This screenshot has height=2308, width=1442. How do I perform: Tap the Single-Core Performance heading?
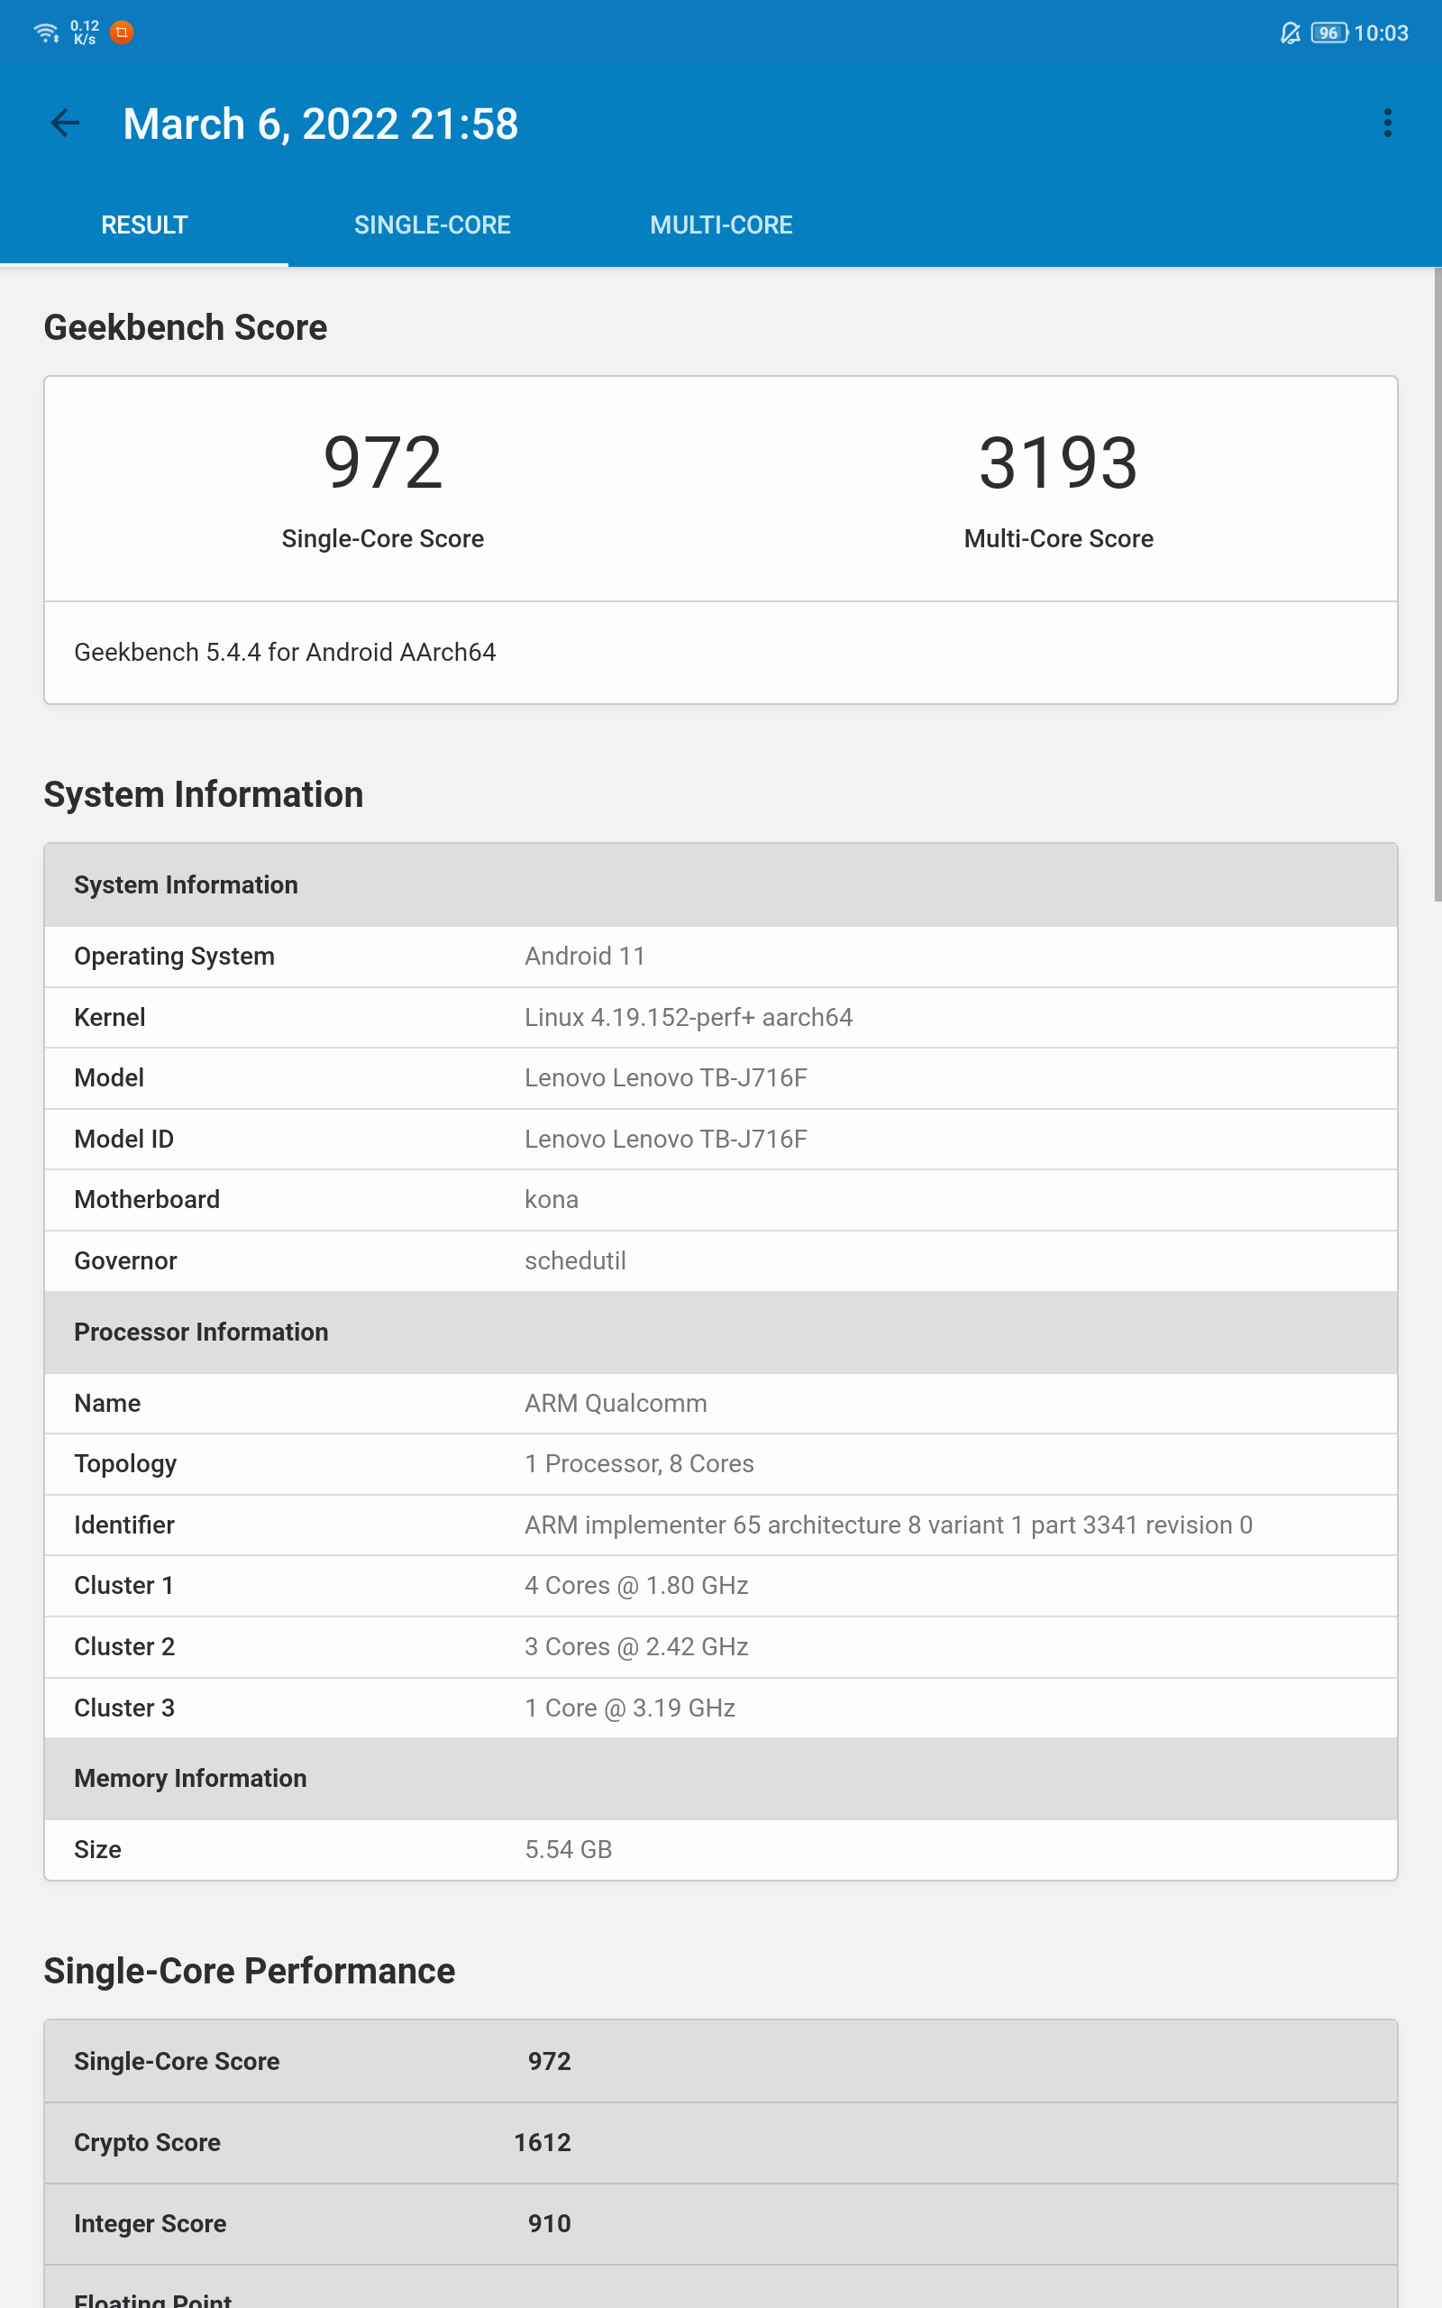(x=250, y=1971)
